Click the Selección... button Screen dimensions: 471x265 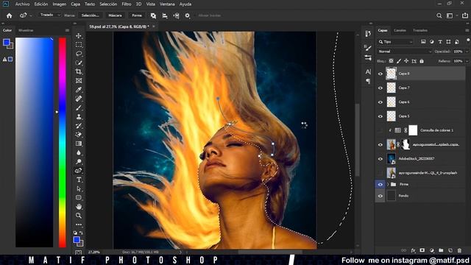pyautogui.click(x=91, y=15)
